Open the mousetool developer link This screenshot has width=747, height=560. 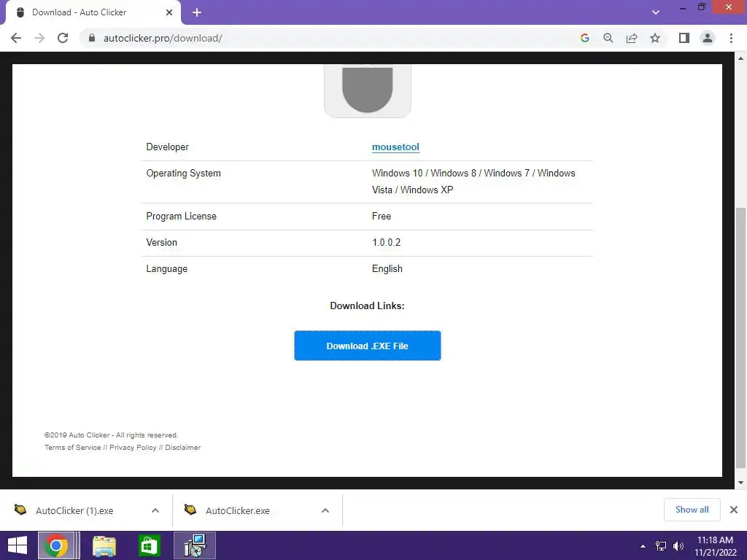pyautogui.click(x=395, y=147)
